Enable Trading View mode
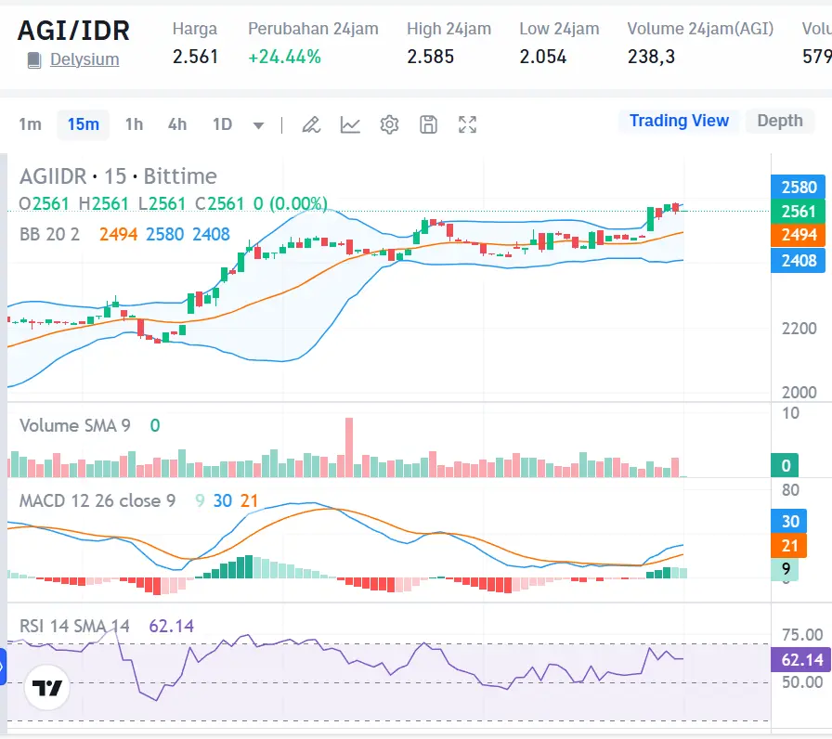Viewport: 832px width, 739px height. click(679, 121)
